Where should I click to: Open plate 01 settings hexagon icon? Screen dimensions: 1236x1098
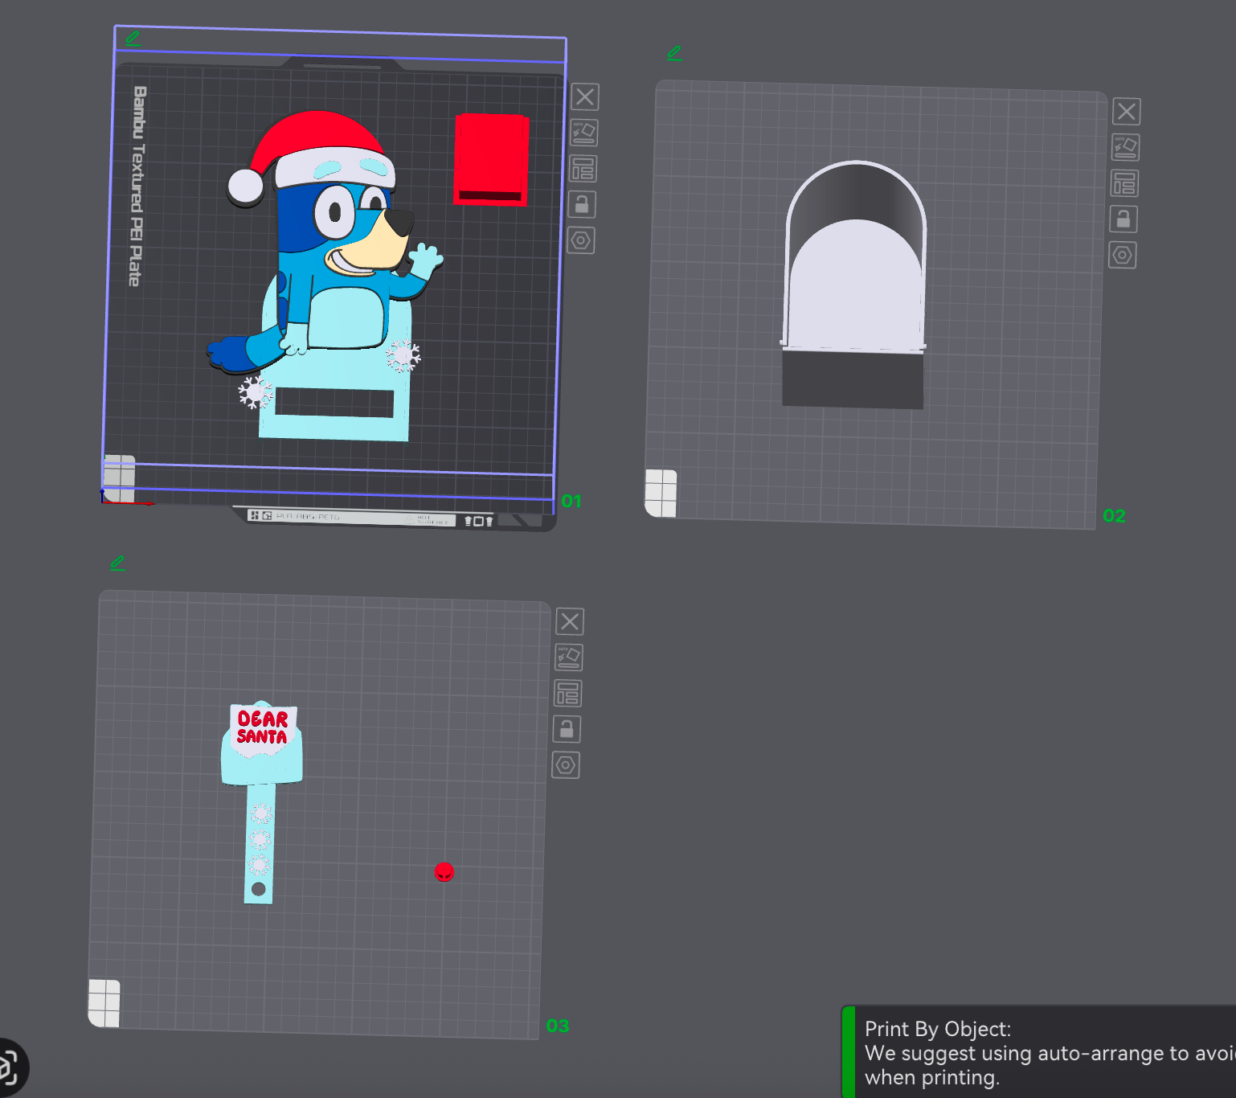click(581, 240)
